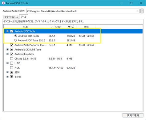The image size is (146, 120).
Task: Select the ツール tab
Action: (x=23, y=17)
